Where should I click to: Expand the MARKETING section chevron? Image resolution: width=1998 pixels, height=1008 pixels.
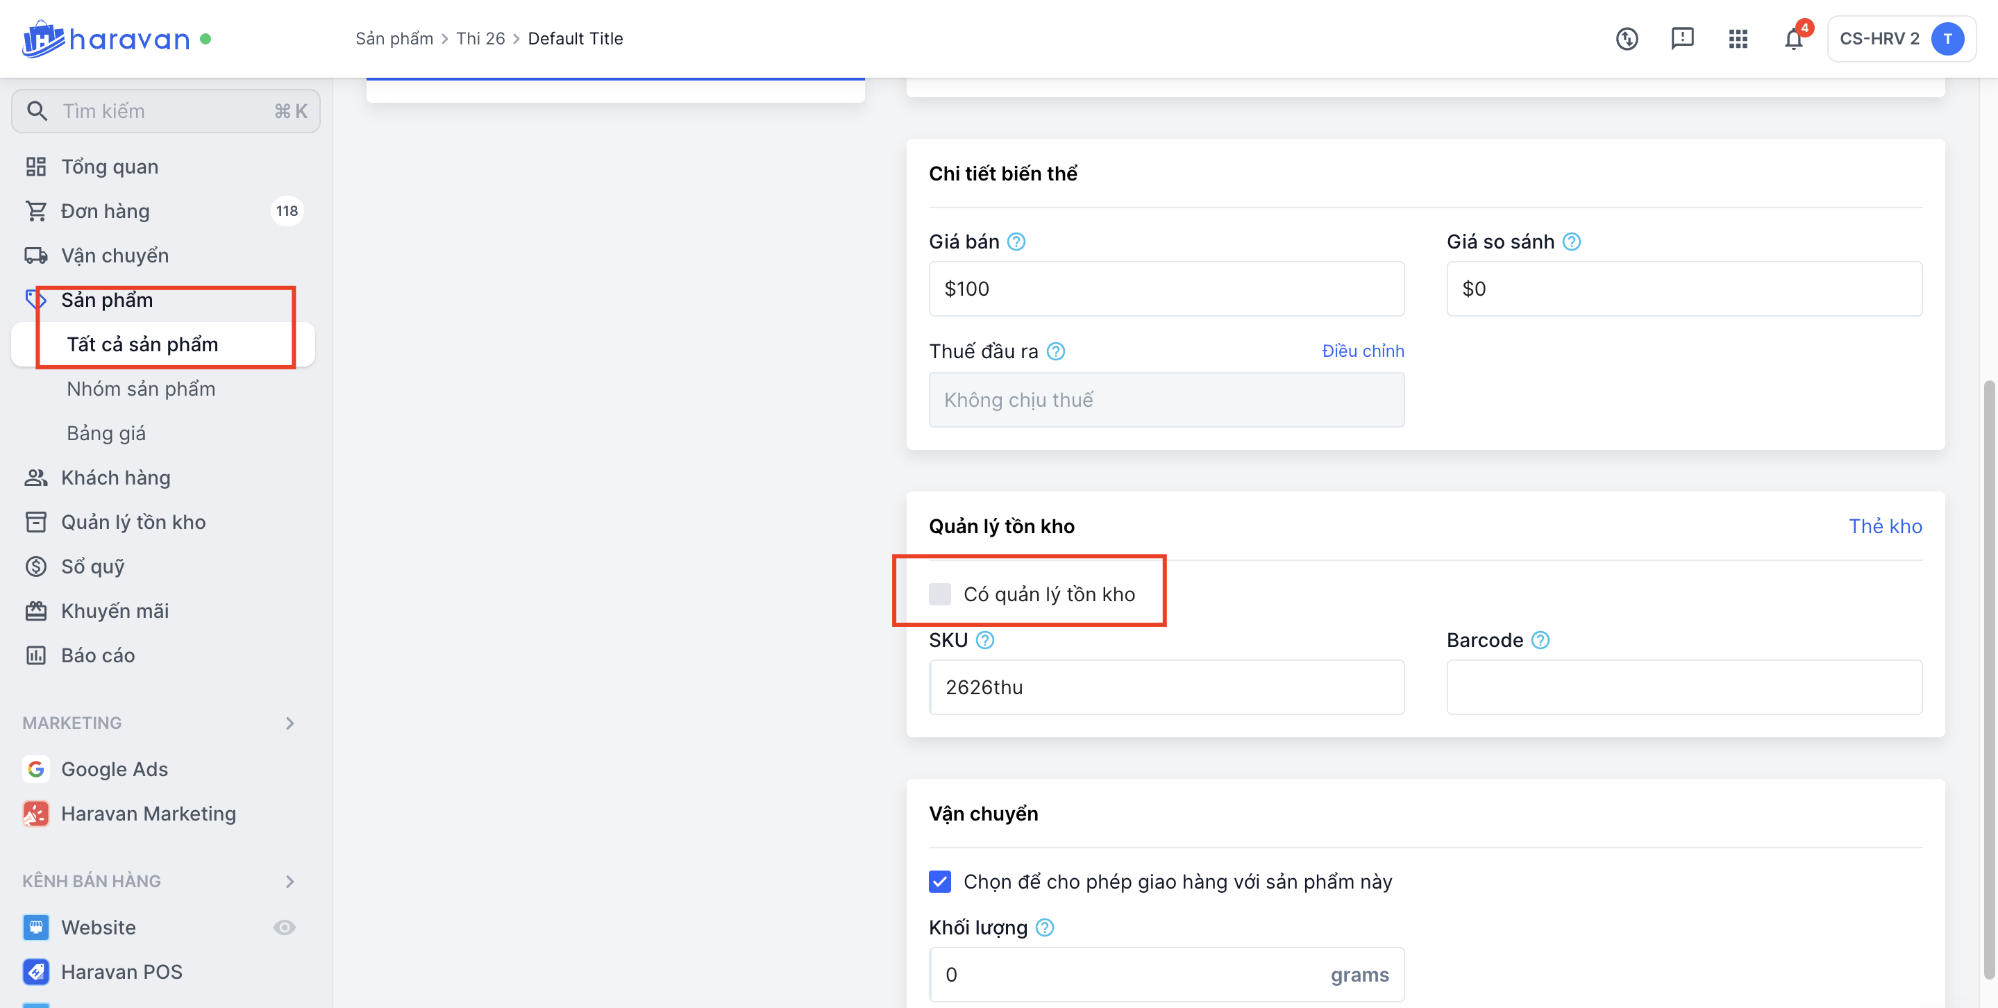click(290, 723)
